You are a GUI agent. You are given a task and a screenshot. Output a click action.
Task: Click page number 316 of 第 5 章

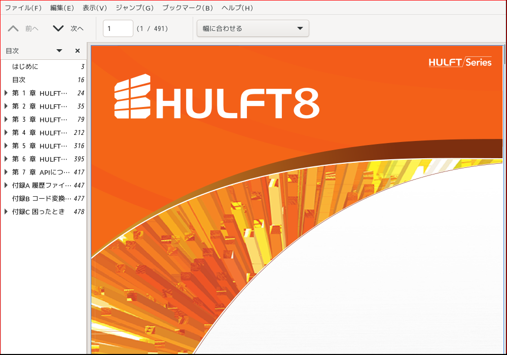(x=79, y=146)
